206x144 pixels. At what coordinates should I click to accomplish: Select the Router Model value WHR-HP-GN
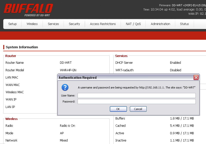coord(68,70)
